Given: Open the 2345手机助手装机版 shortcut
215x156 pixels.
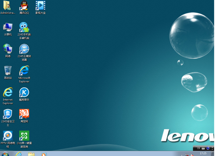Looking at the screenshot, I should coord(24,31).
